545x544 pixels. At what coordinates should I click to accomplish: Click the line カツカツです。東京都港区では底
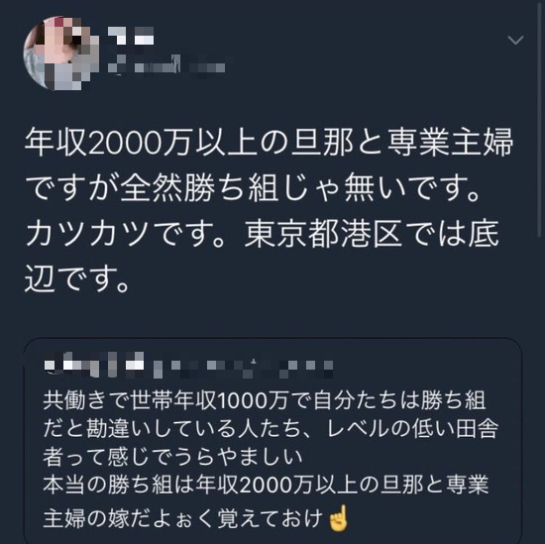click(262, 233)
